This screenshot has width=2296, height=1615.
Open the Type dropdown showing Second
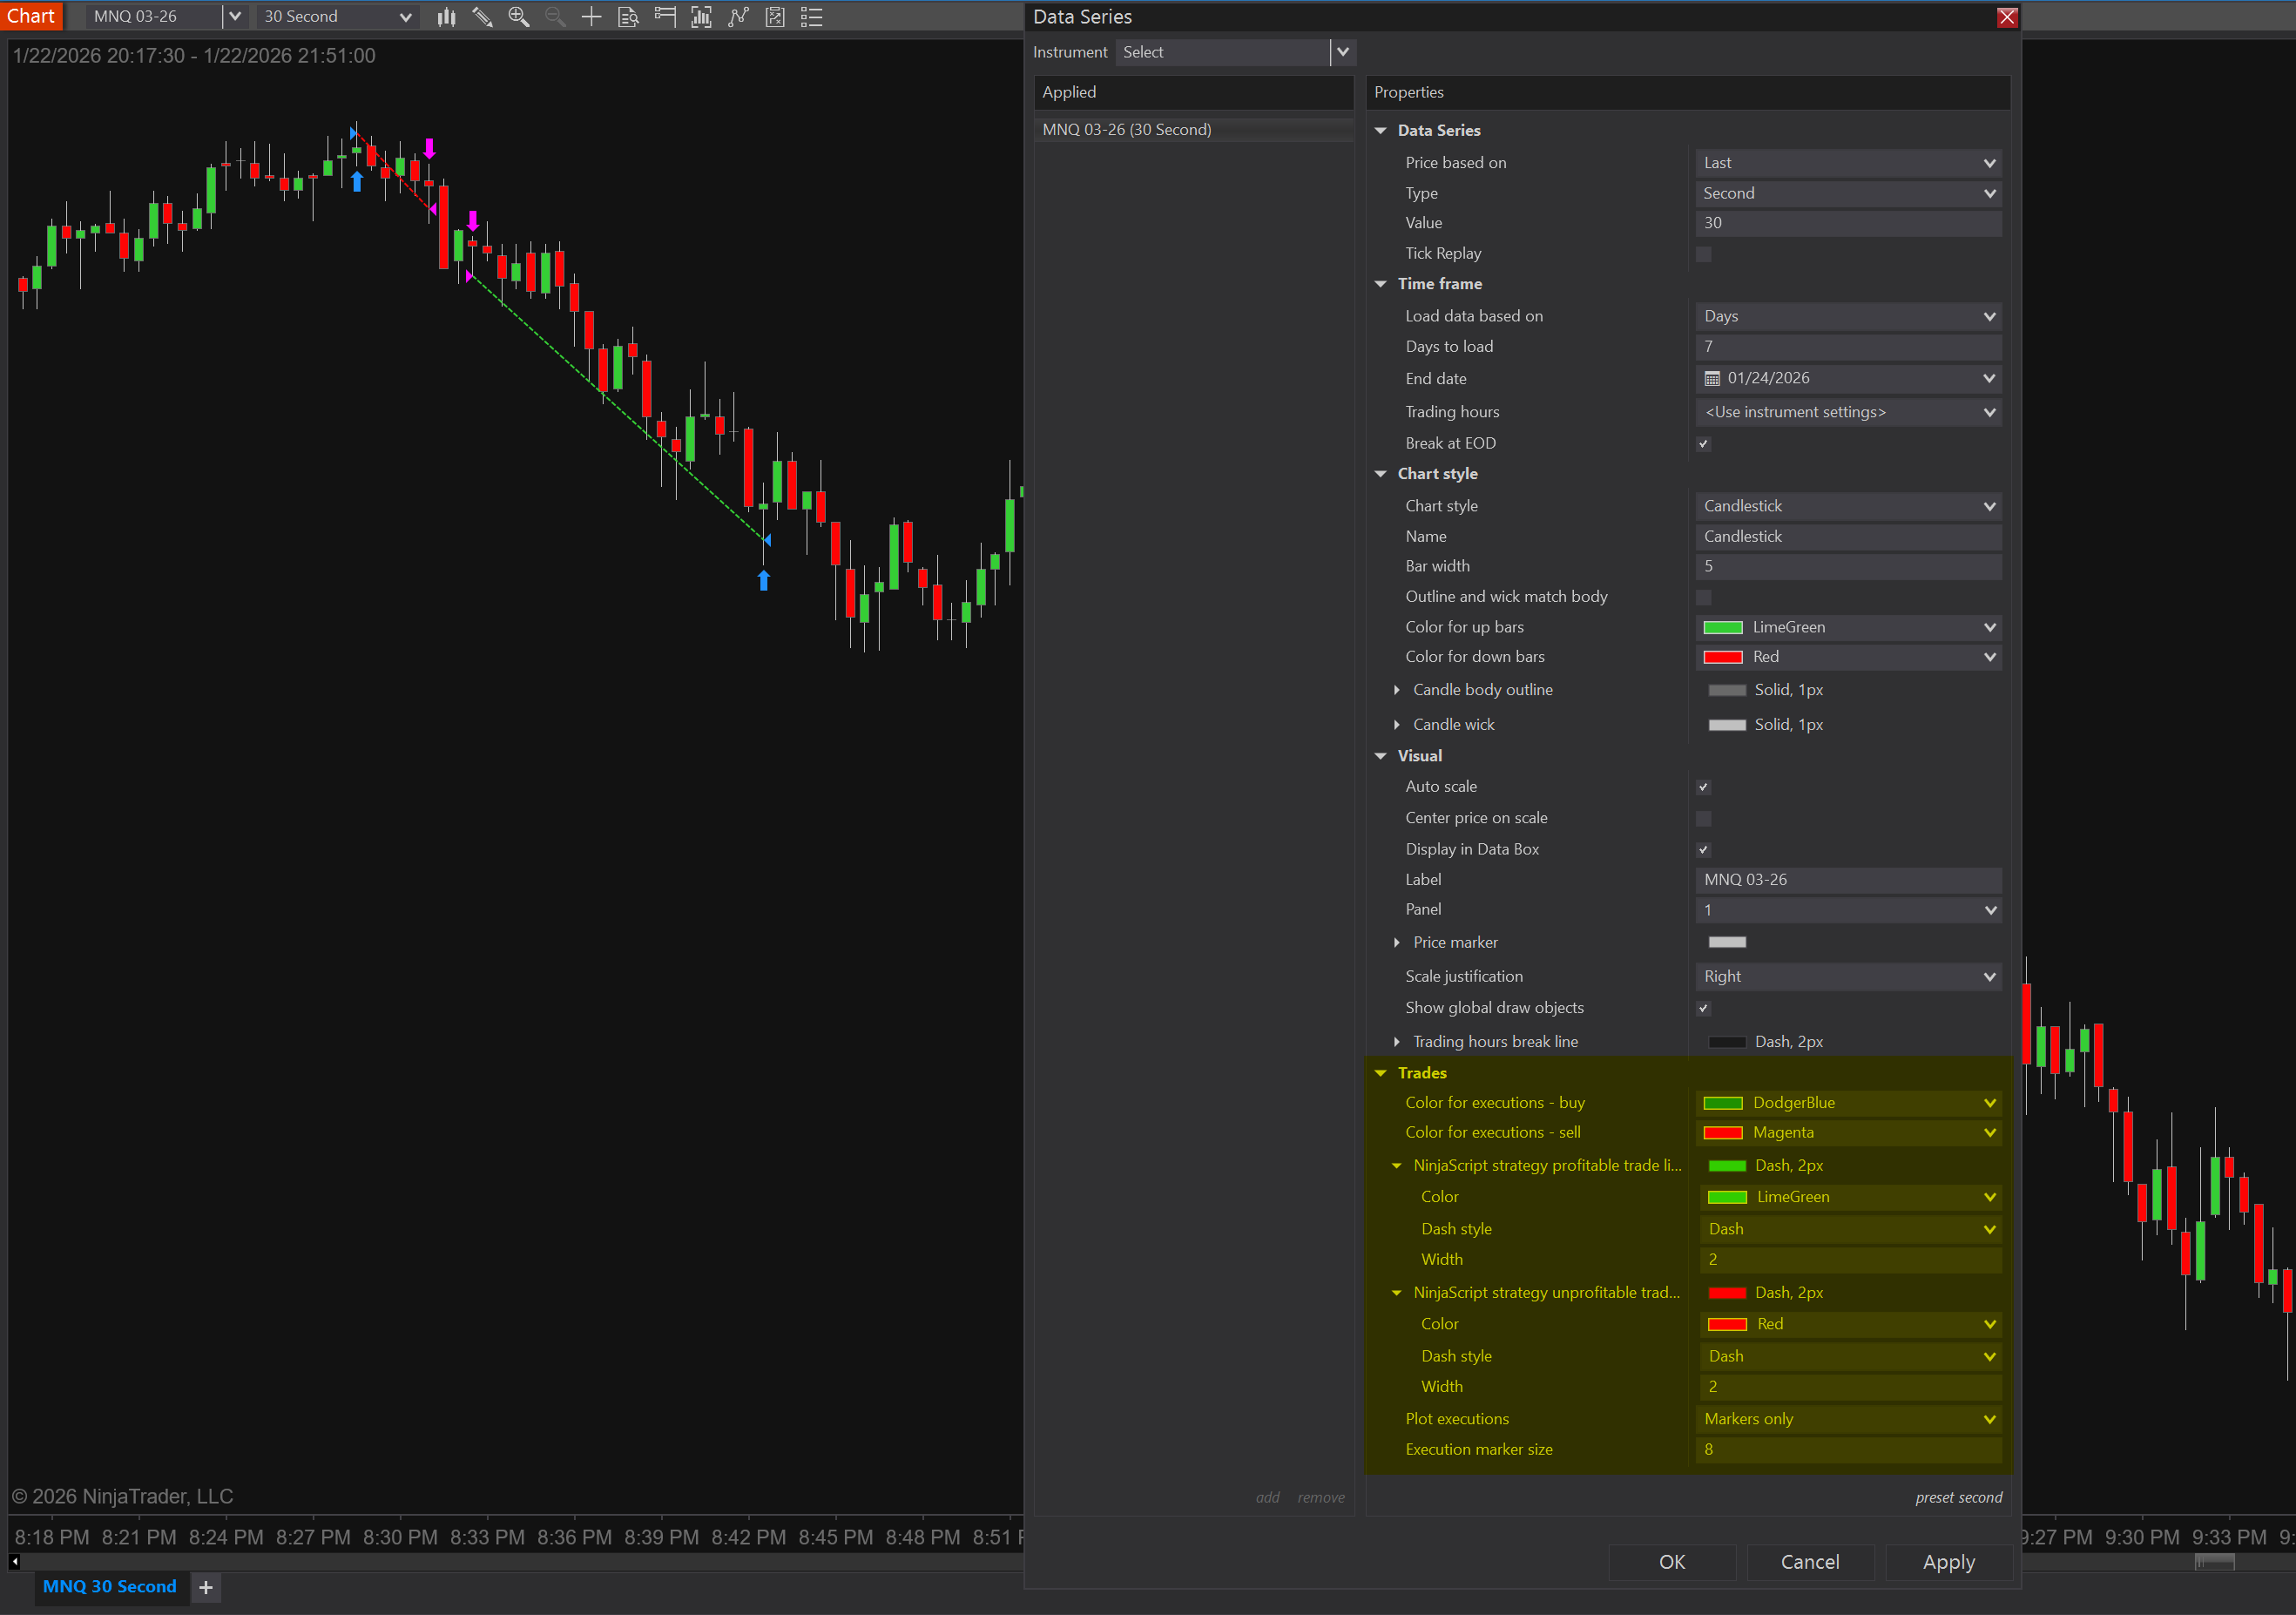tap(1849, 194)
